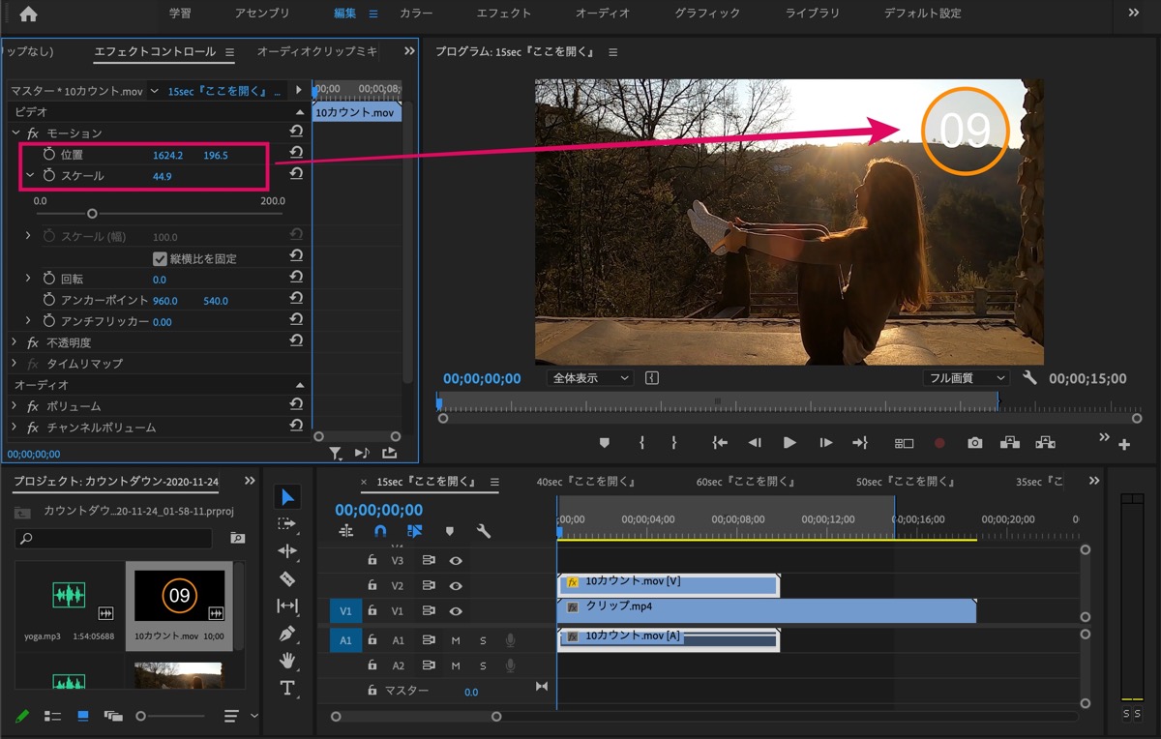The width and height of the screenshot is (1161, 739).
Task: Open the 40sec『ここを開く』 sequence tab
Action: (x=585, y=482)
